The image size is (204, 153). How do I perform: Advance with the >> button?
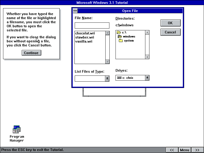tap(197, 150)
